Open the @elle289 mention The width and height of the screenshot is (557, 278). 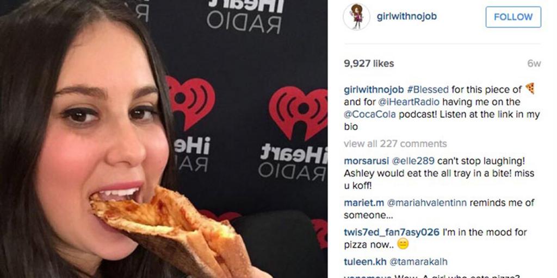(x=413, y=161)
